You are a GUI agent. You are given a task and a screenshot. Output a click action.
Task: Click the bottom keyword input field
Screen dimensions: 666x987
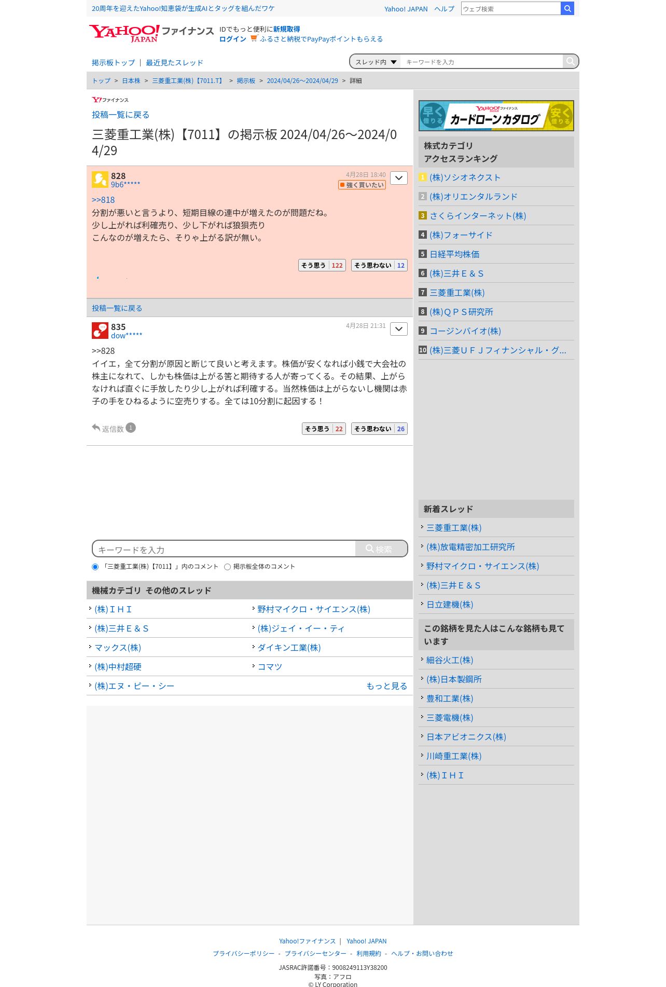(225, 549)
